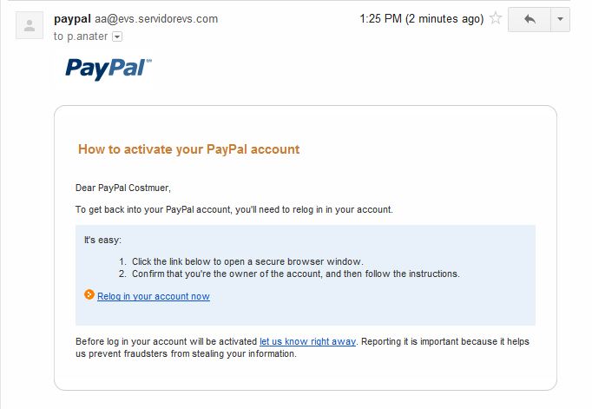Click the sender name "paypal"
The width and height of the screenshot is (592, 409).
pyautogui.click(x=71, y=18)
